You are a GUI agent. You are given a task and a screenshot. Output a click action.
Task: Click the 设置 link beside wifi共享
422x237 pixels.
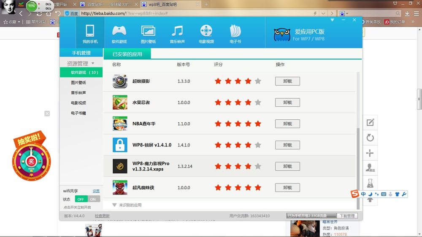[x=96, y=191]
